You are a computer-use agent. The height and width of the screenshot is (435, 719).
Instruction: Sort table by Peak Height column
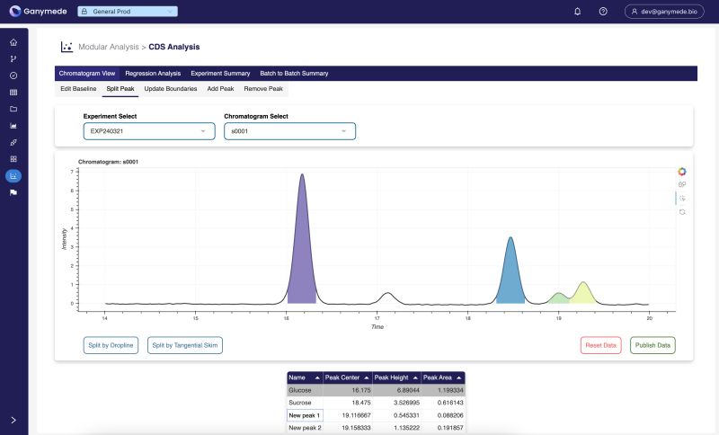point(396,377)
